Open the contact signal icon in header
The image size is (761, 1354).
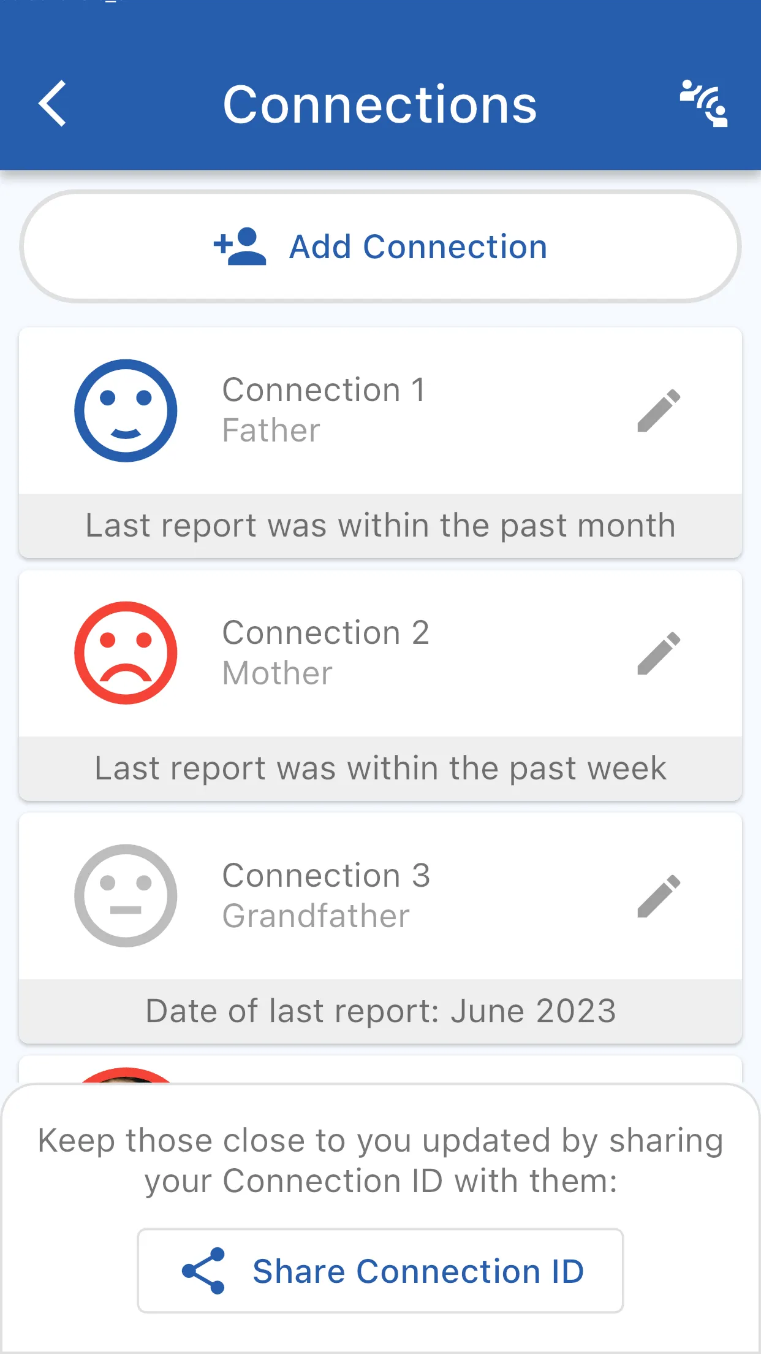(703, 104)
